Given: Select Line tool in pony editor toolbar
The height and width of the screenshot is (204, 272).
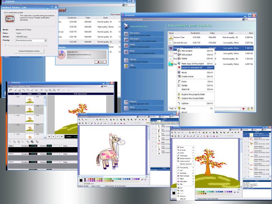Looking at the screenshot, I should 108,123.
